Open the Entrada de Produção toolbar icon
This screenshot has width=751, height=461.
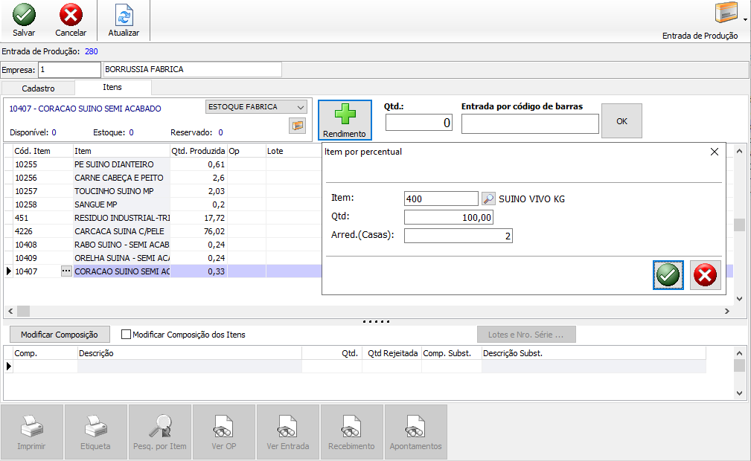pos(726,14)
